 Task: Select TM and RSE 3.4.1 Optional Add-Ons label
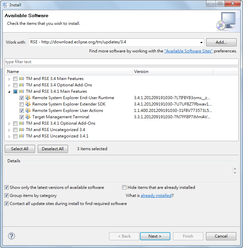click(61, 123)
